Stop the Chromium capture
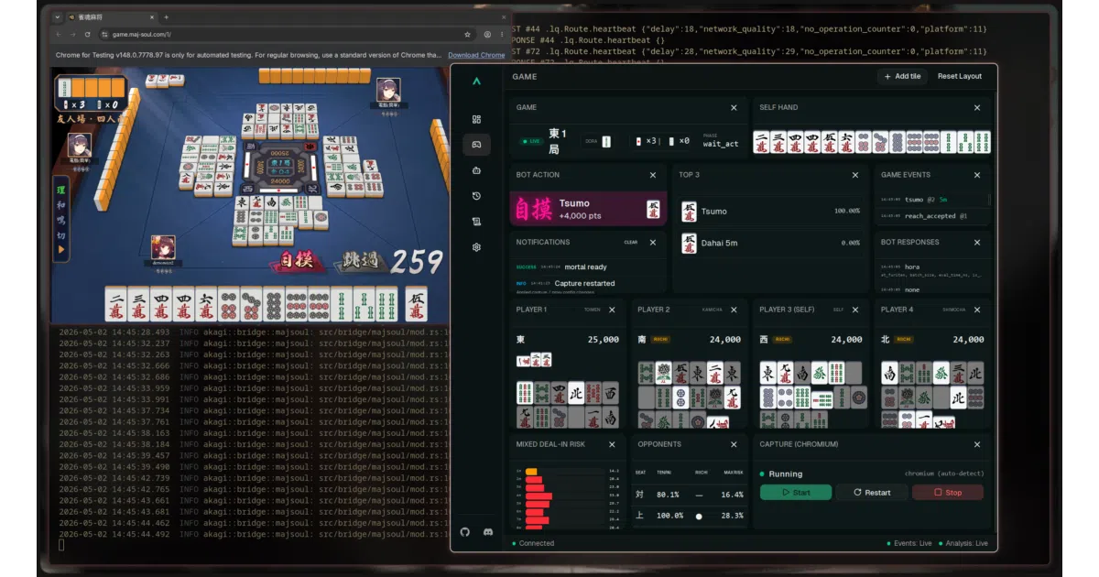 [x=948, y=493]
